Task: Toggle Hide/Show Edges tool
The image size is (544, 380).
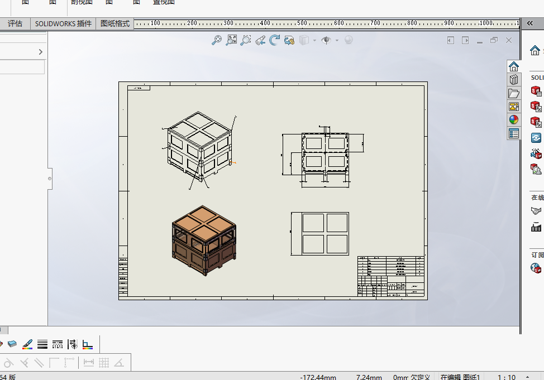Action: point(73,344)
